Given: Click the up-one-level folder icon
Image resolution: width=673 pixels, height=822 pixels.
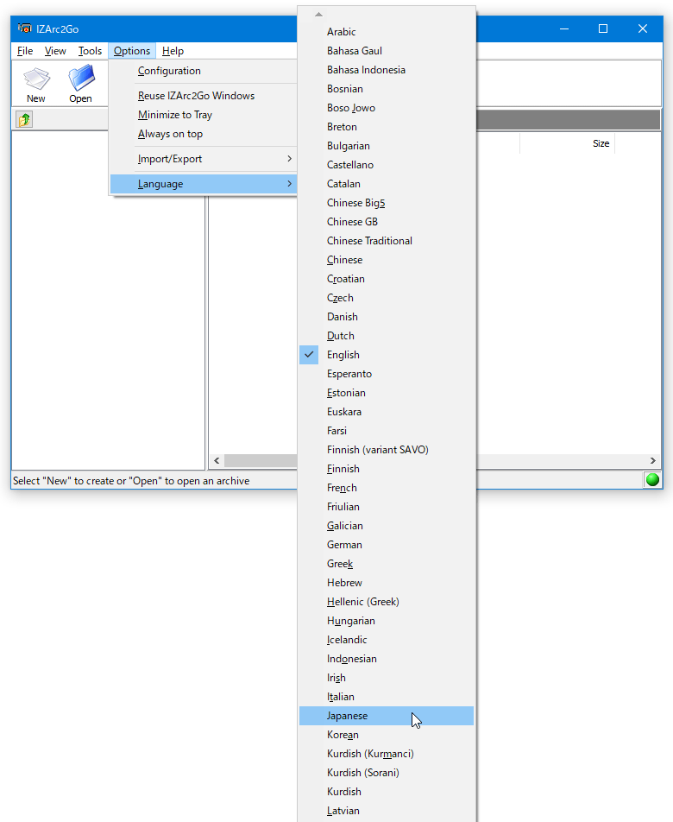Looking at the screenshot, I should (x=23, y=119).
